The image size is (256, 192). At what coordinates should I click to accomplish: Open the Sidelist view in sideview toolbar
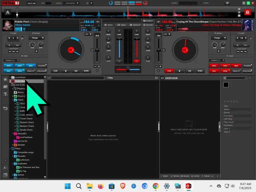pos(164,176)
